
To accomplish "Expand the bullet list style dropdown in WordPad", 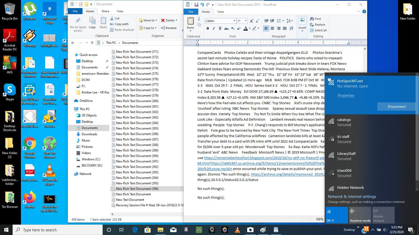I will coord(284,21).
